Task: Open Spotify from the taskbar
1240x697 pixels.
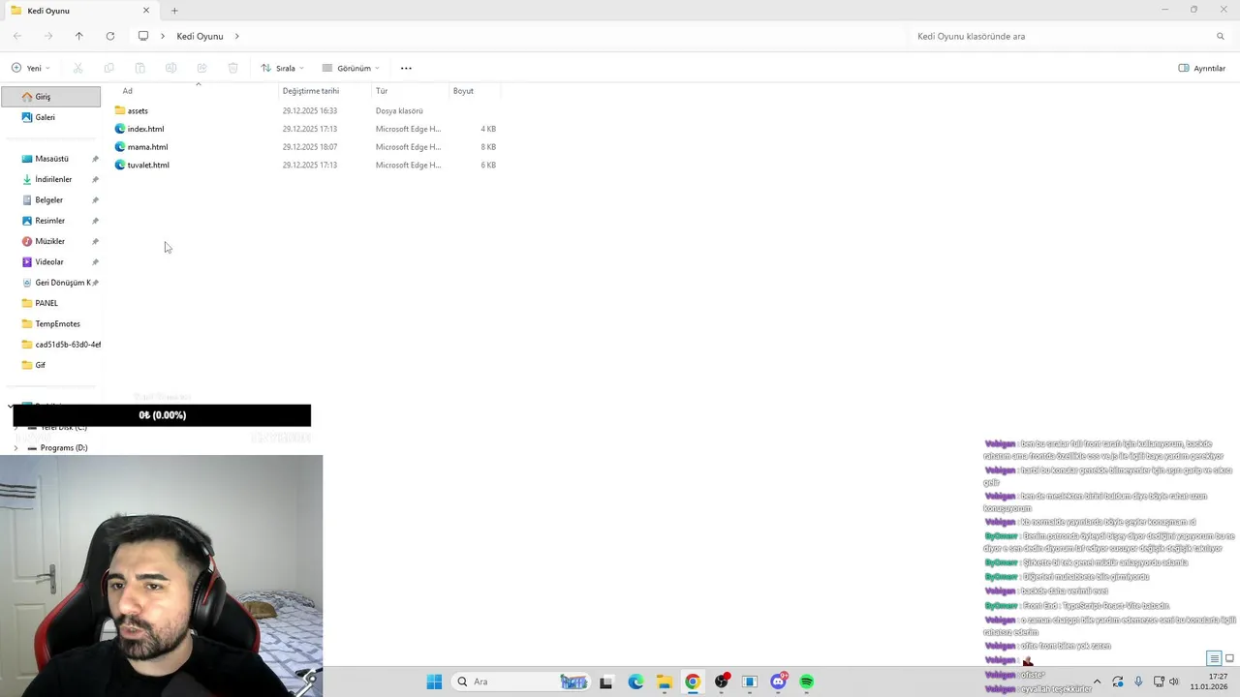Action: tap(806, 682)
